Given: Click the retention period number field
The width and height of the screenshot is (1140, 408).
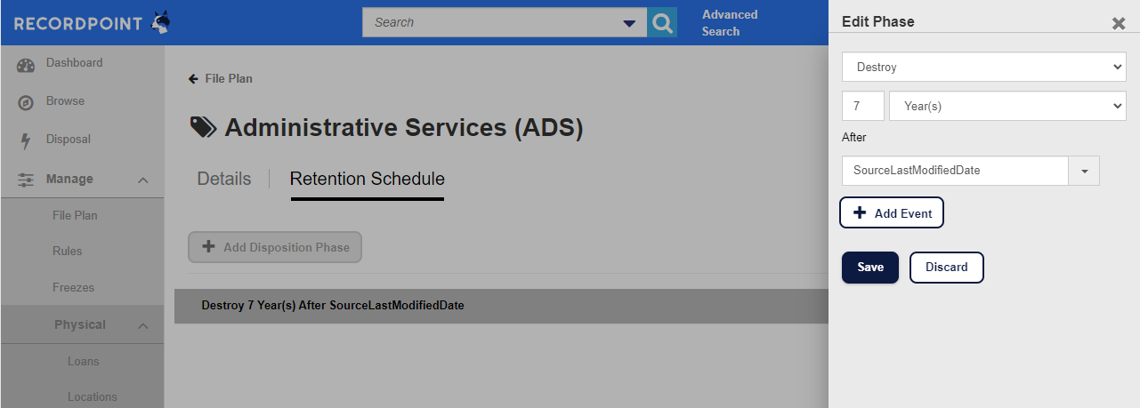Looking at the screenshot, I should click(x=863, y=106).
